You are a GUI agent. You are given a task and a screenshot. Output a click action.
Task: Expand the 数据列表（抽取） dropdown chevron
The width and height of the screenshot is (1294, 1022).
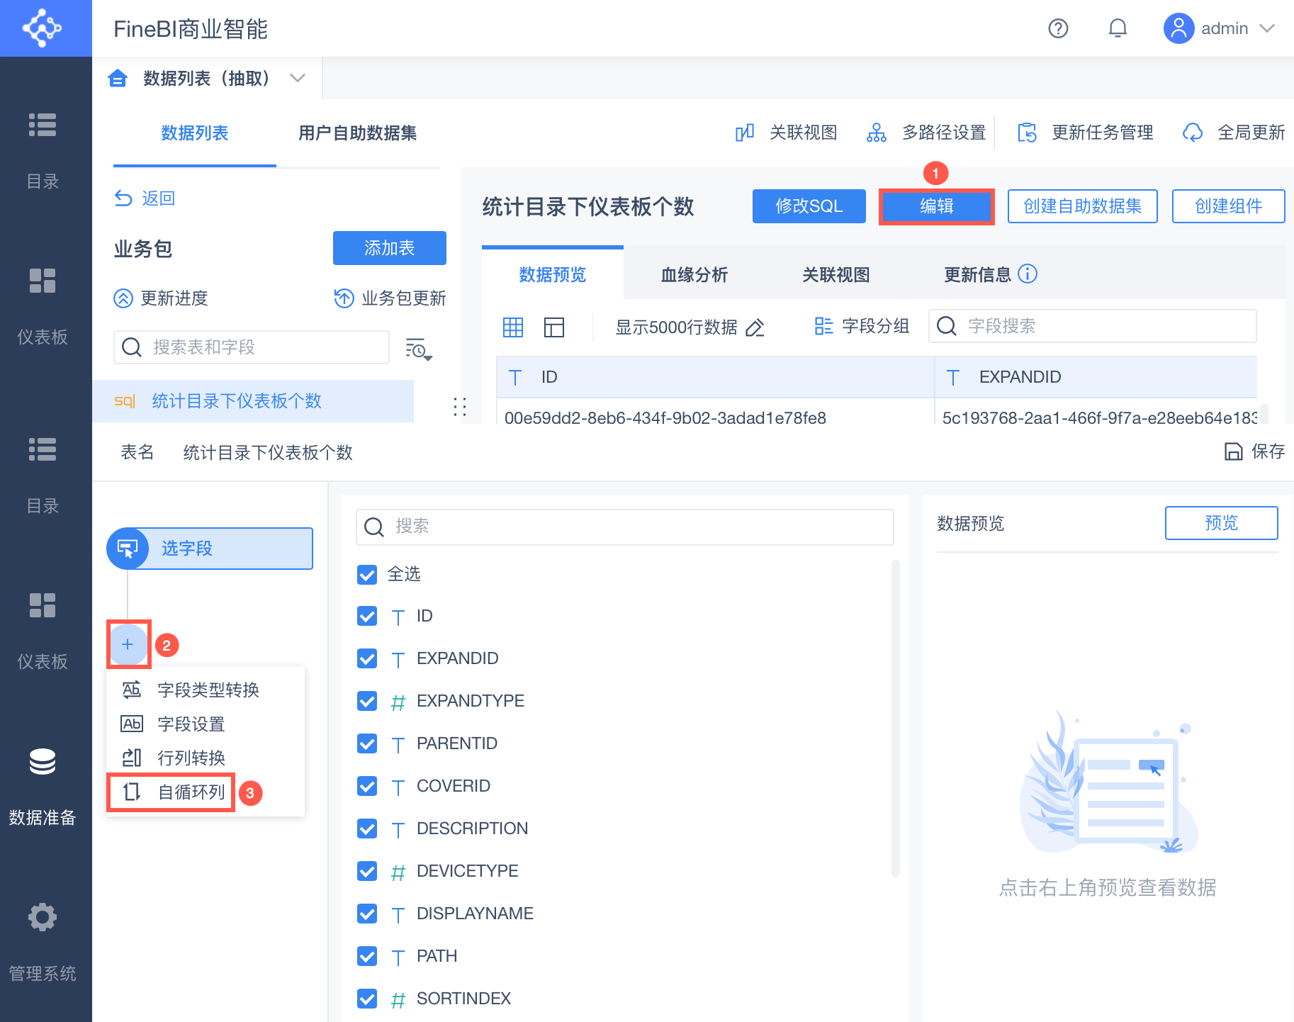click(298, 78)
